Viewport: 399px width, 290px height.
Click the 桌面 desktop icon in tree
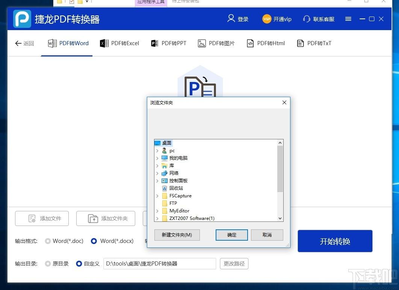[157, 143]
